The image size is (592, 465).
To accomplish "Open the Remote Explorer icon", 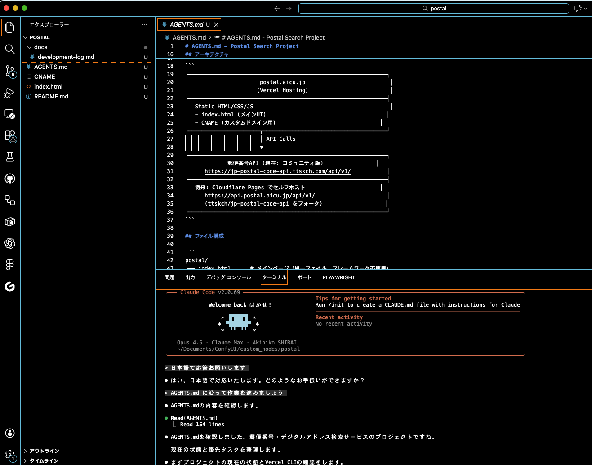I will pos(10,200).
